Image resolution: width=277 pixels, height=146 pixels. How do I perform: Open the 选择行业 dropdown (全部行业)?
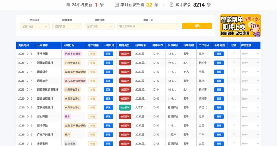click(x=35, y=26)
